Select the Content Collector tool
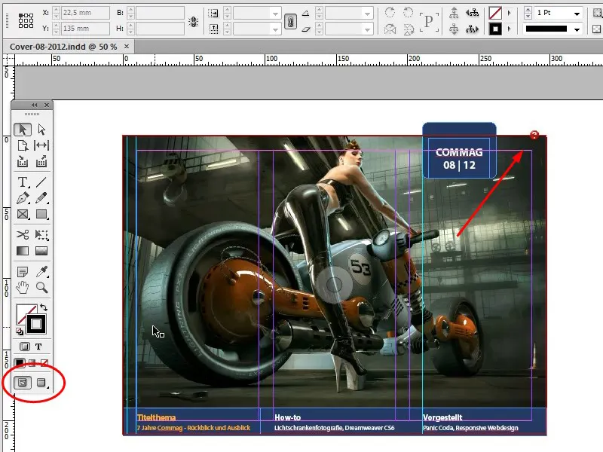Screen dimensions: 603x452 23,161
